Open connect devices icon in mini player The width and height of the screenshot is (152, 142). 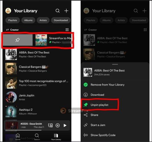point(50,125)
